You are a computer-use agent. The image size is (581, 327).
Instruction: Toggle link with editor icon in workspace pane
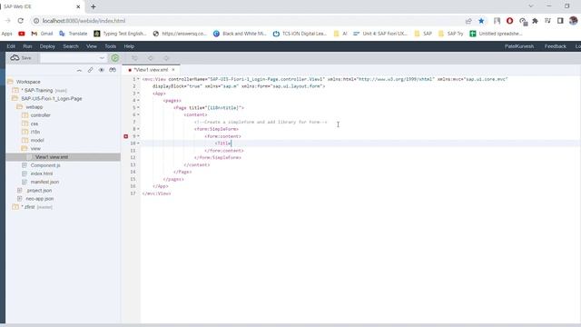coord(90,70)
